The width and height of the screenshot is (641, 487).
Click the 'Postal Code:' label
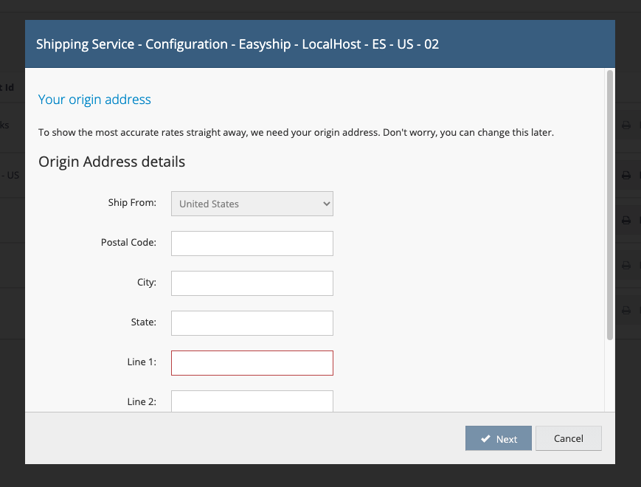(128, 243)
